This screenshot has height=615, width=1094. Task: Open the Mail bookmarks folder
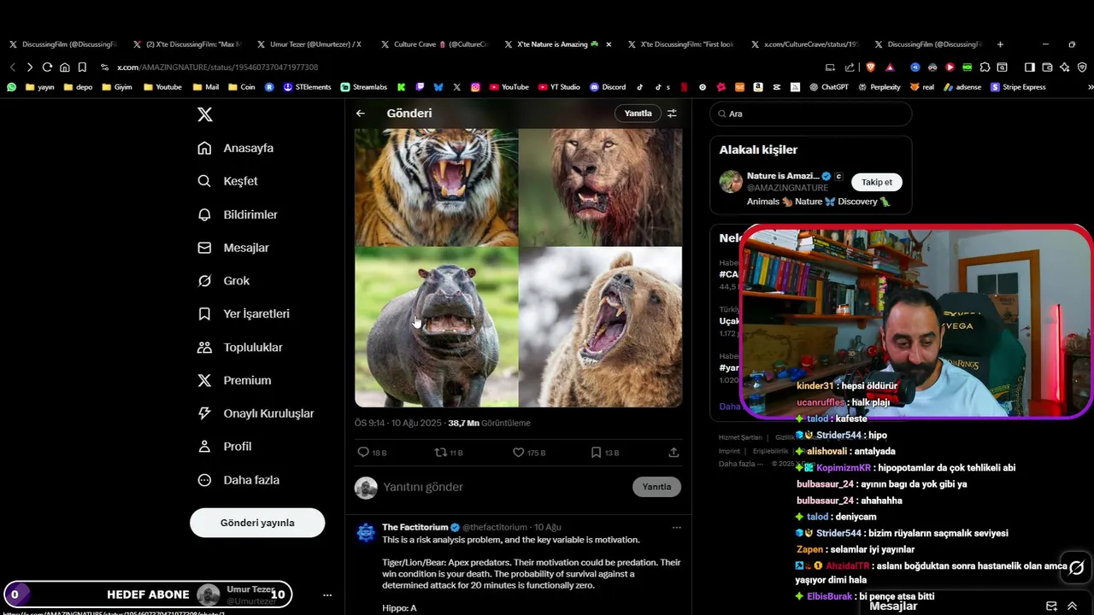205,87
